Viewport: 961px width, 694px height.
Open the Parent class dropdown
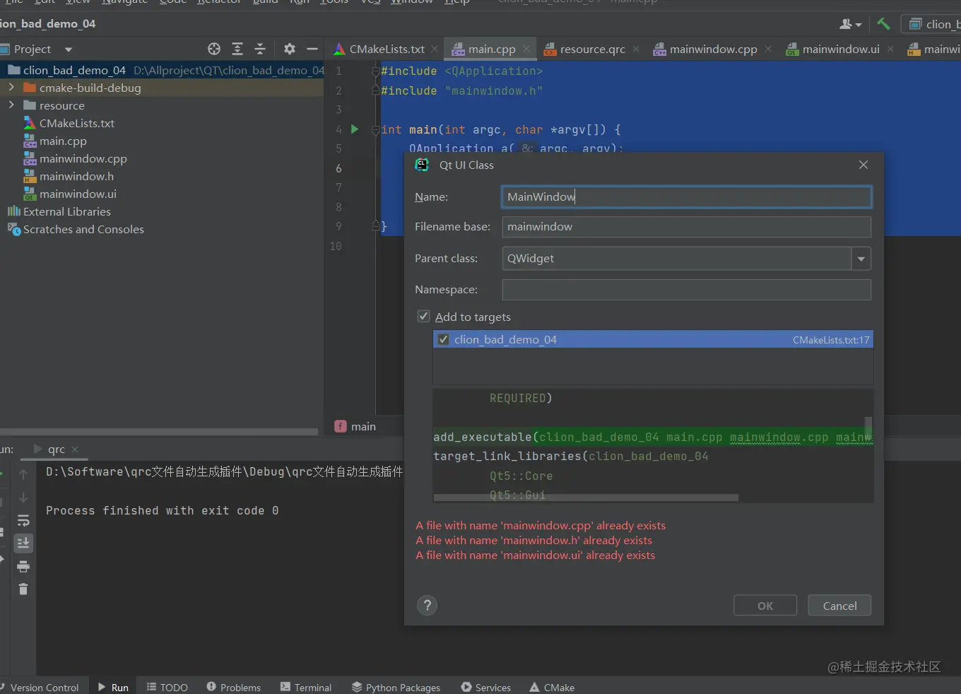point(861,259)
